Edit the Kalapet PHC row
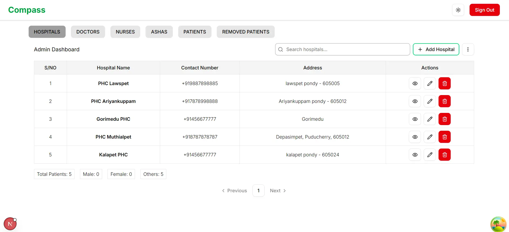 point(430,155)
